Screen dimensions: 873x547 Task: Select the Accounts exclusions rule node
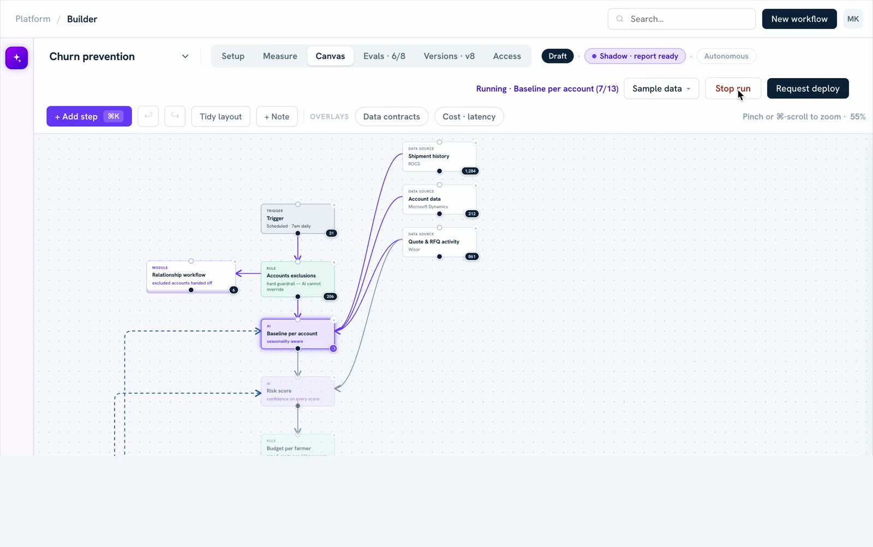(297, 280)
